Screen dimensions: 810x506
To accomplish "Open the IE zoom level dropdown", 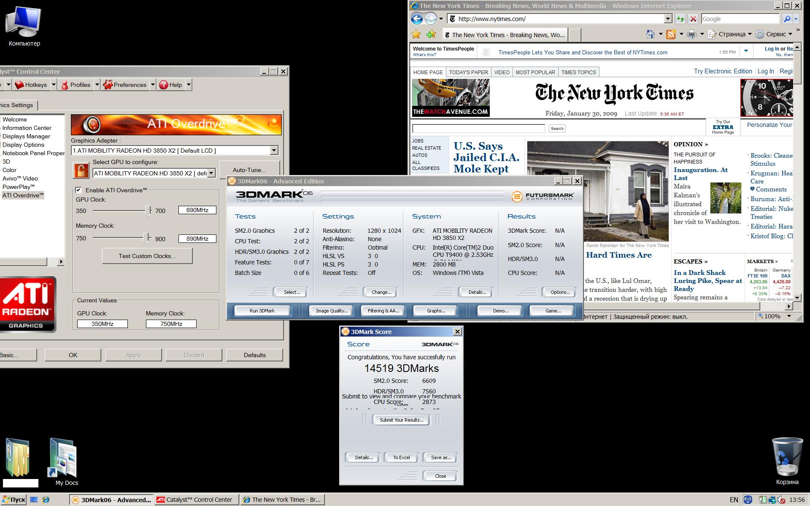I will coord(789,316).
